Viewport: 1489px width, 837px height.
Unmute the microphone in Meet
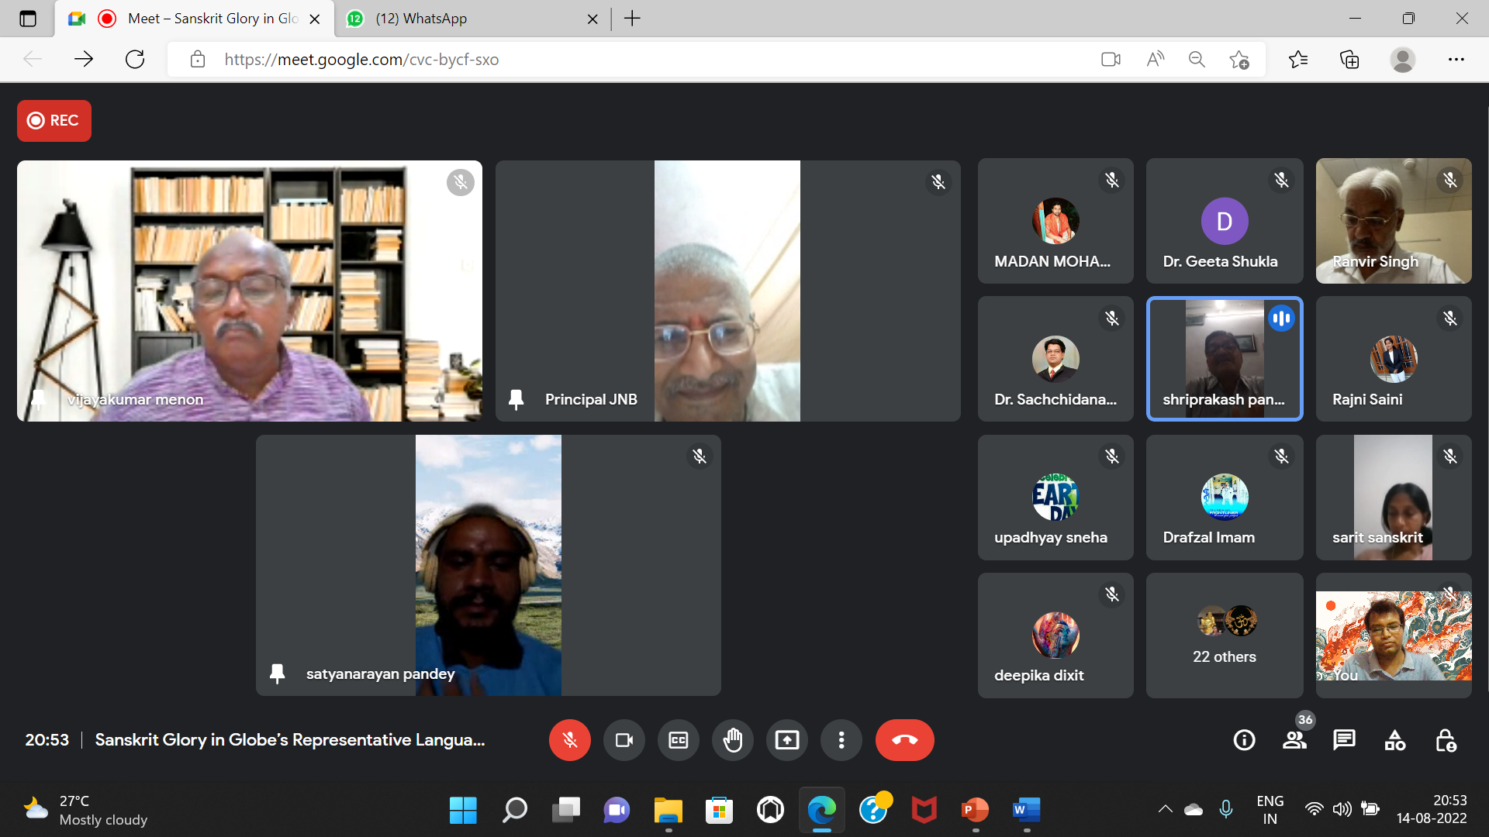[x=569, y=740]
